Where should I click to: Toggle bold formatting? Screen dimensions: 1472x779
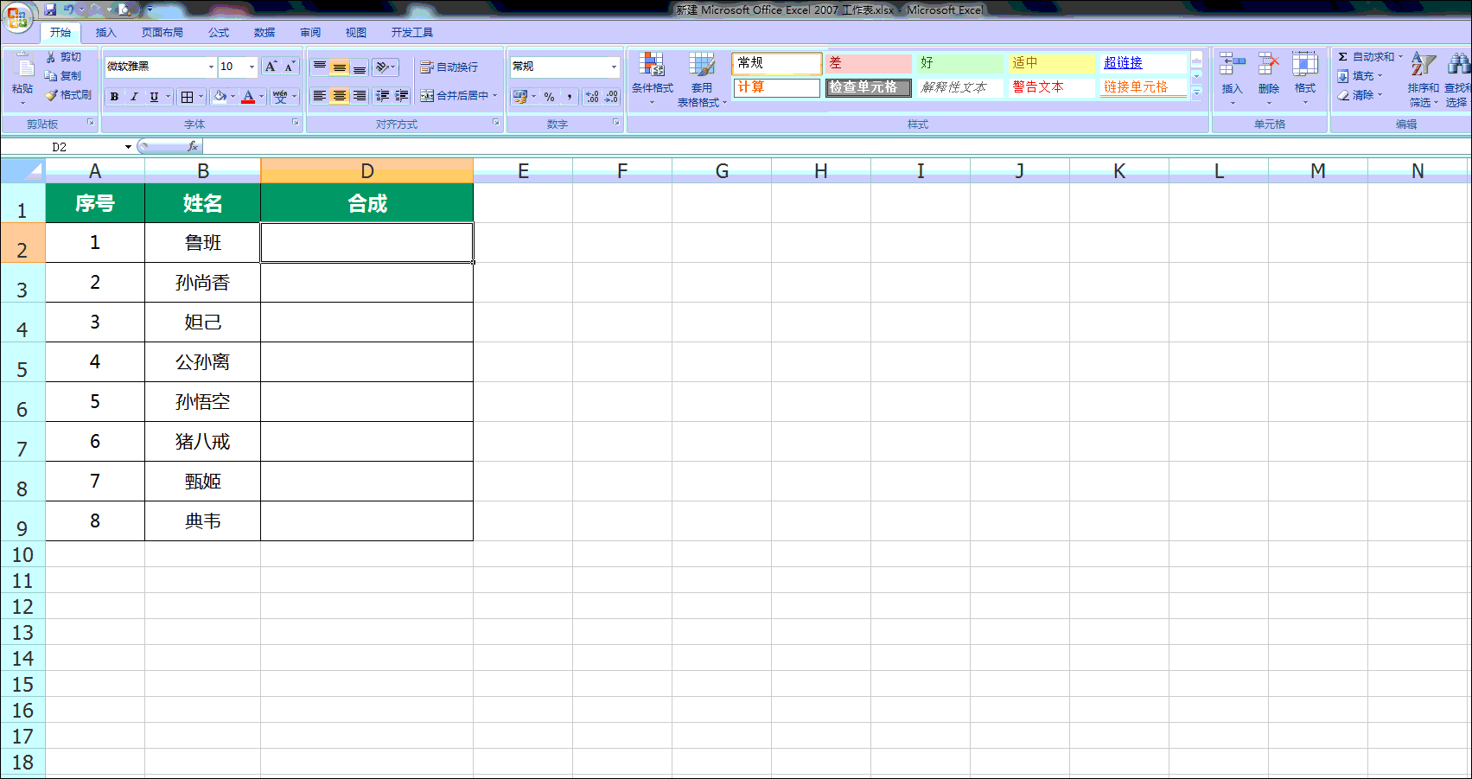click(x=114, y=97)
